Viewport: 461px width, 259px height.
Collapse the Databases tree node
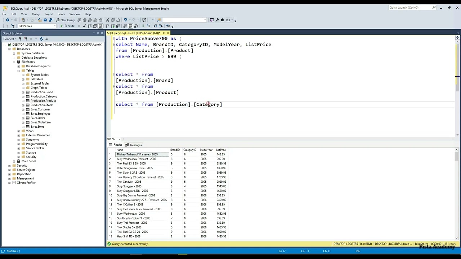(x=9, y=49)
